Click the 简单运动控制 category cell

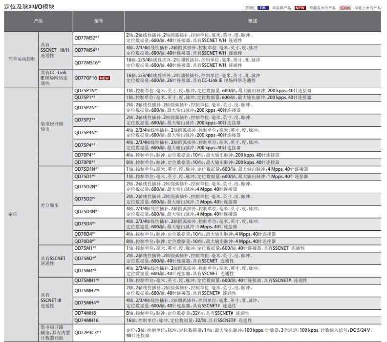click(x=21, y=59)
